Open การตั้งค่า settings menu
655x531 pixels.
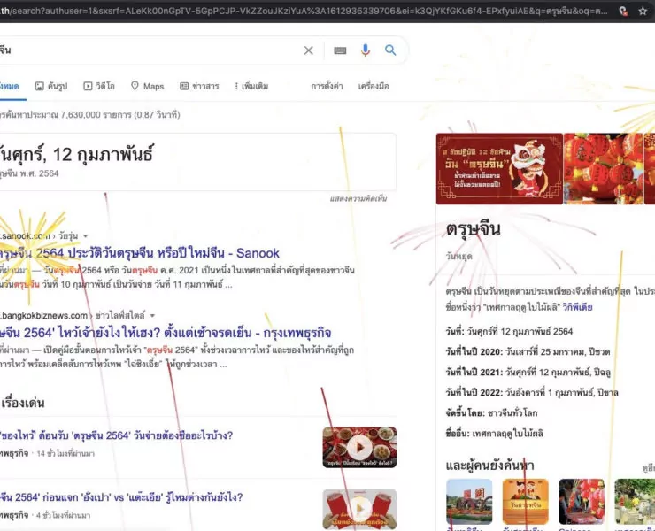tap(327, 86)
